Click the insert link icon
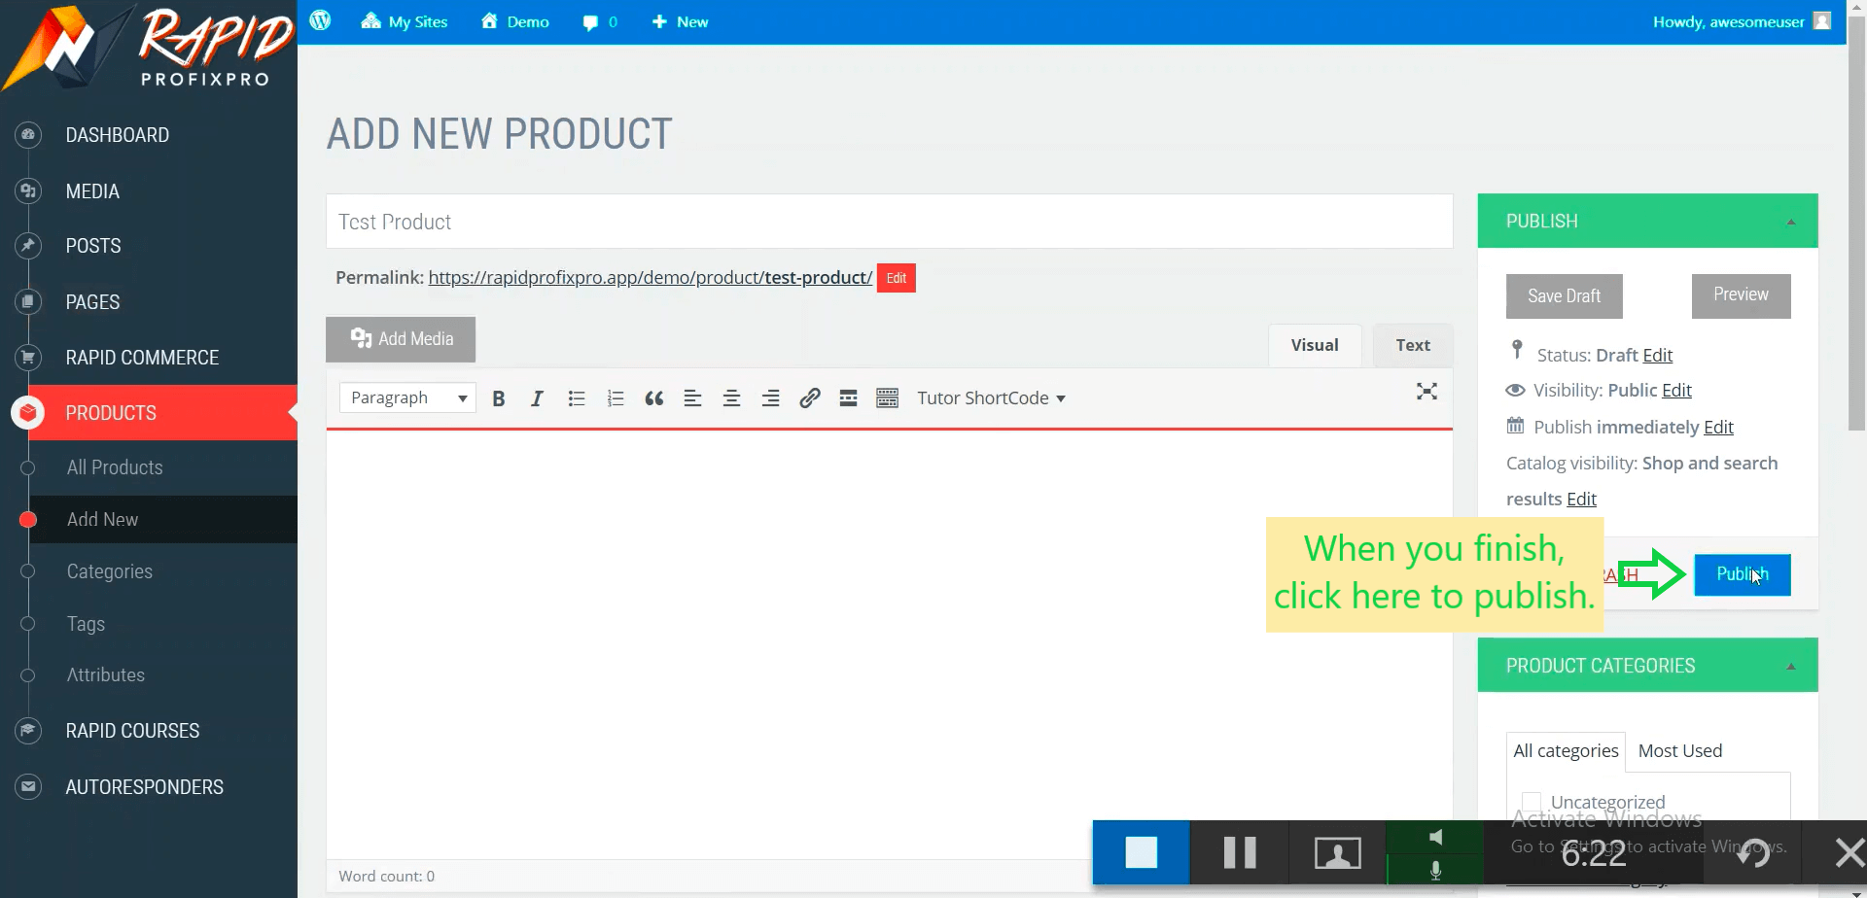 809,398
